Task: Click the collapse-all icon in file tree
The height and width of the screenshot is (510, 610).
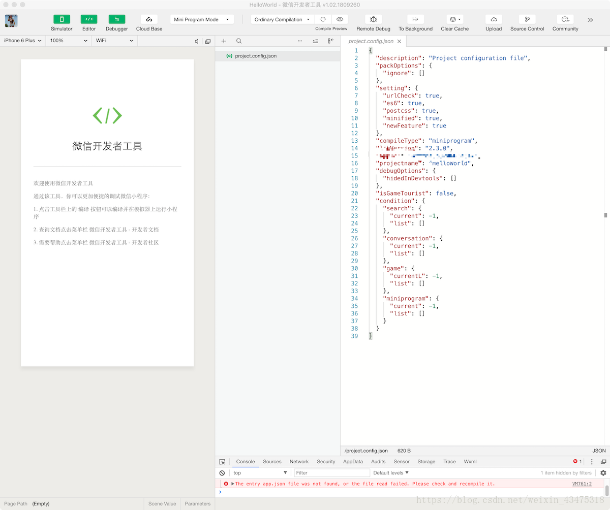Action: click(x=315, y=41)
